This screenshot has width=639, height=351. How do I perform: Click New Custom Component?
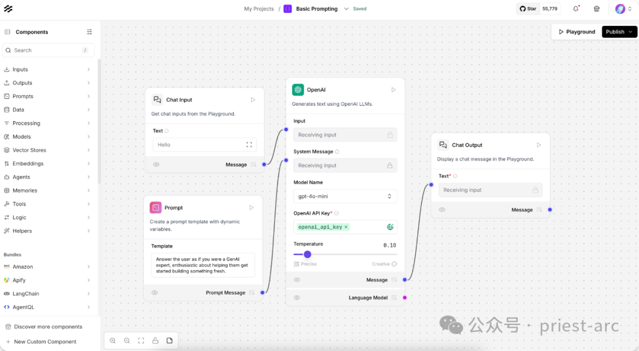click(45, 342)
